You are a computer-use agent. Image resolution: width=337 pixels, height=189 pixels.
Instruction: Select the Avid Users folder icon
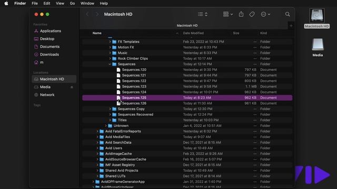pos(102,148)
